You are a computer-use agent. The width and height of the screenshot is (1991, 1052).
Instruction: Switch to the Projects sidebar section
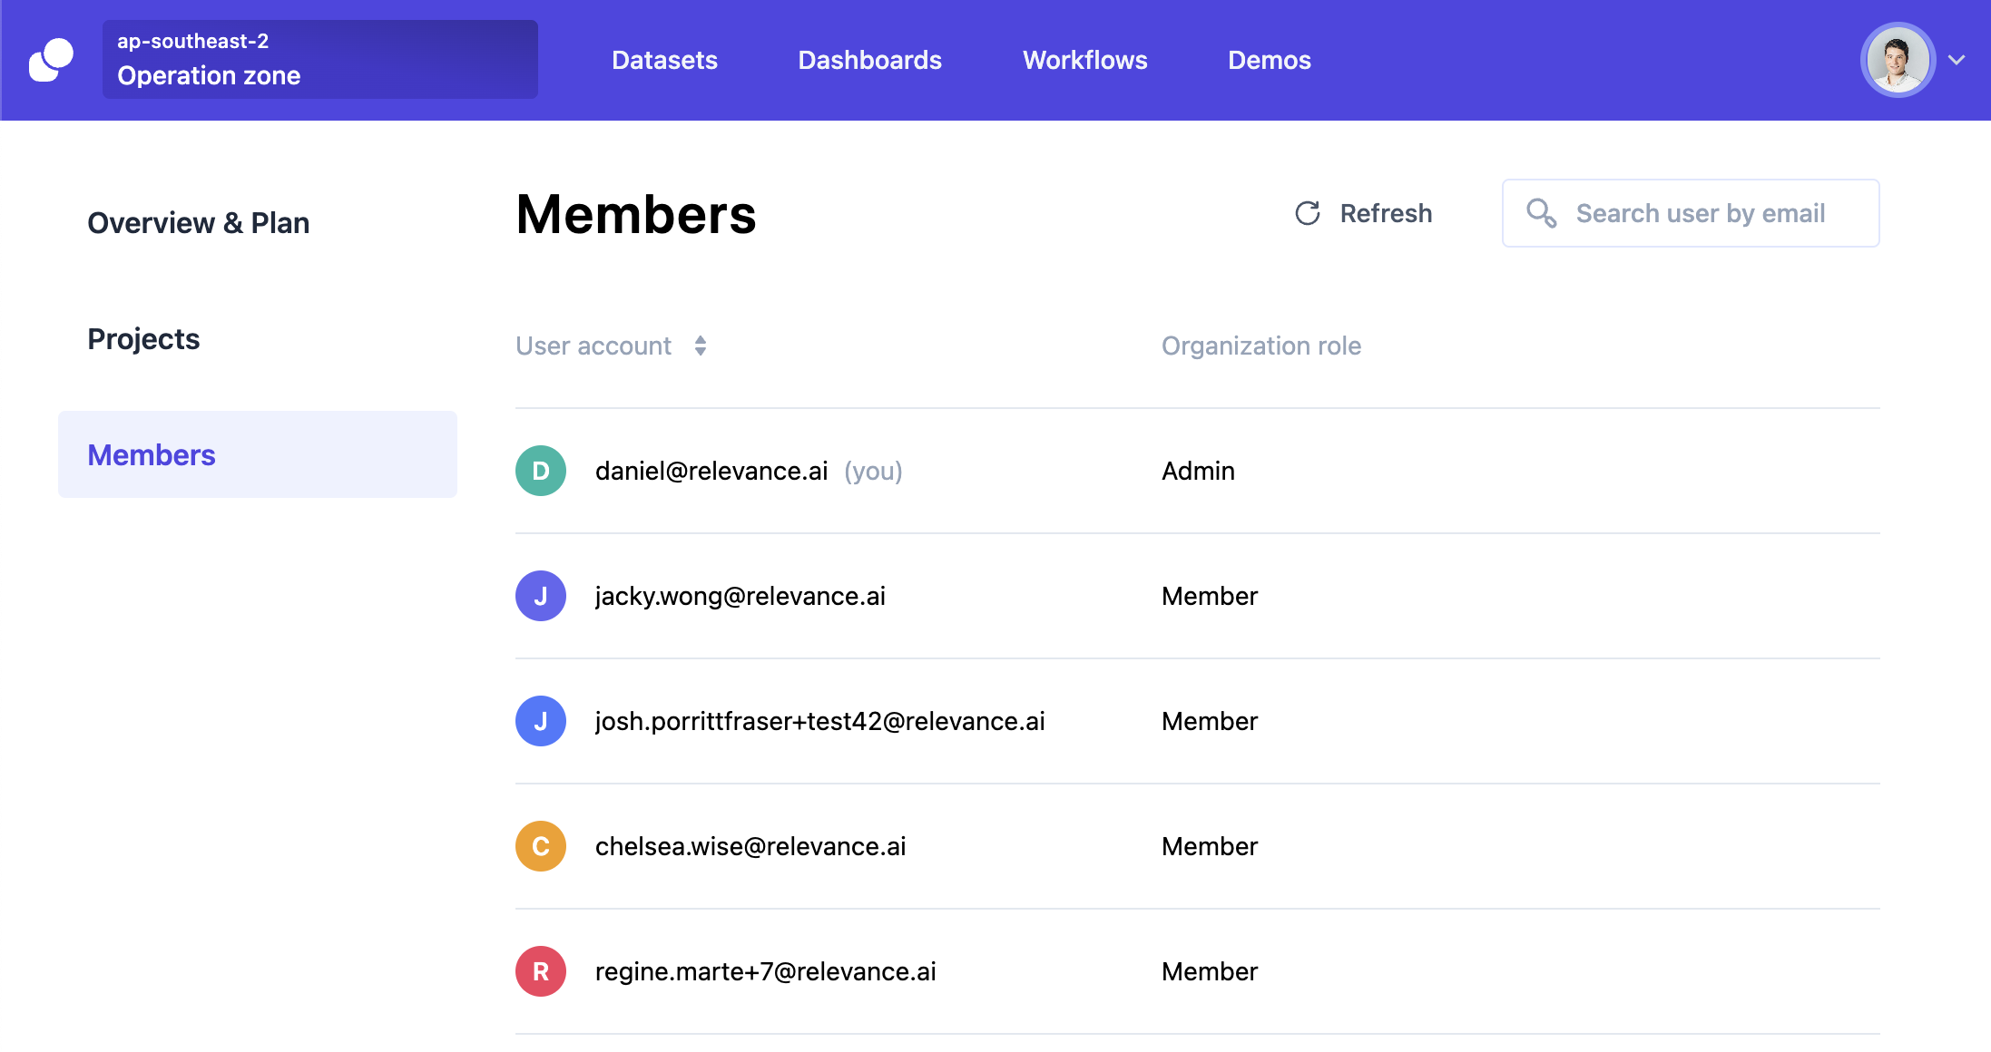point(143,339)
